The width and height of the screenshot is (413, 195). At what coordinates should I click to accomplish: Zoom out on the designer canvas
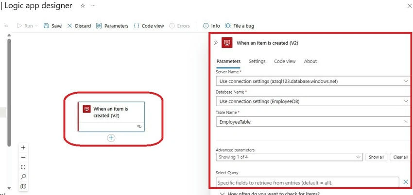click(23, 157)
